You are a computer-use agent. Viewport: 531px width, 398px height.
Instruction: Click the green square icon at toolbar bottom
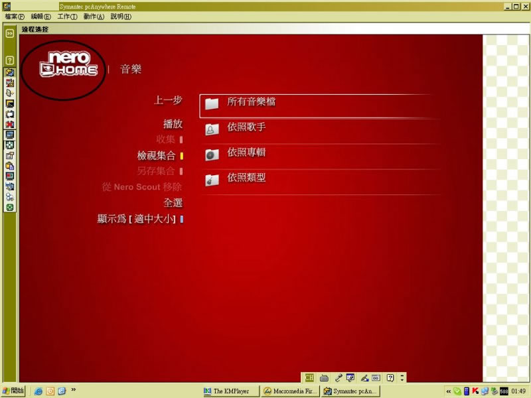click(10, 208)
